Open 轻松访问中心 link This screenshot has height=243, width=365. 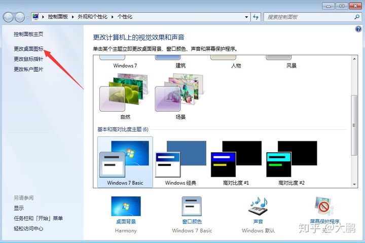[28, 229]
